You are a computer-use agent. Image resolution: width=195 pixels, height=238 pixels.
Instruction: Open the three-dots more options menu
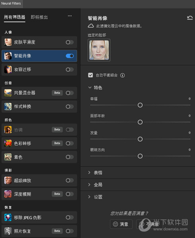(x=70, y=16)
